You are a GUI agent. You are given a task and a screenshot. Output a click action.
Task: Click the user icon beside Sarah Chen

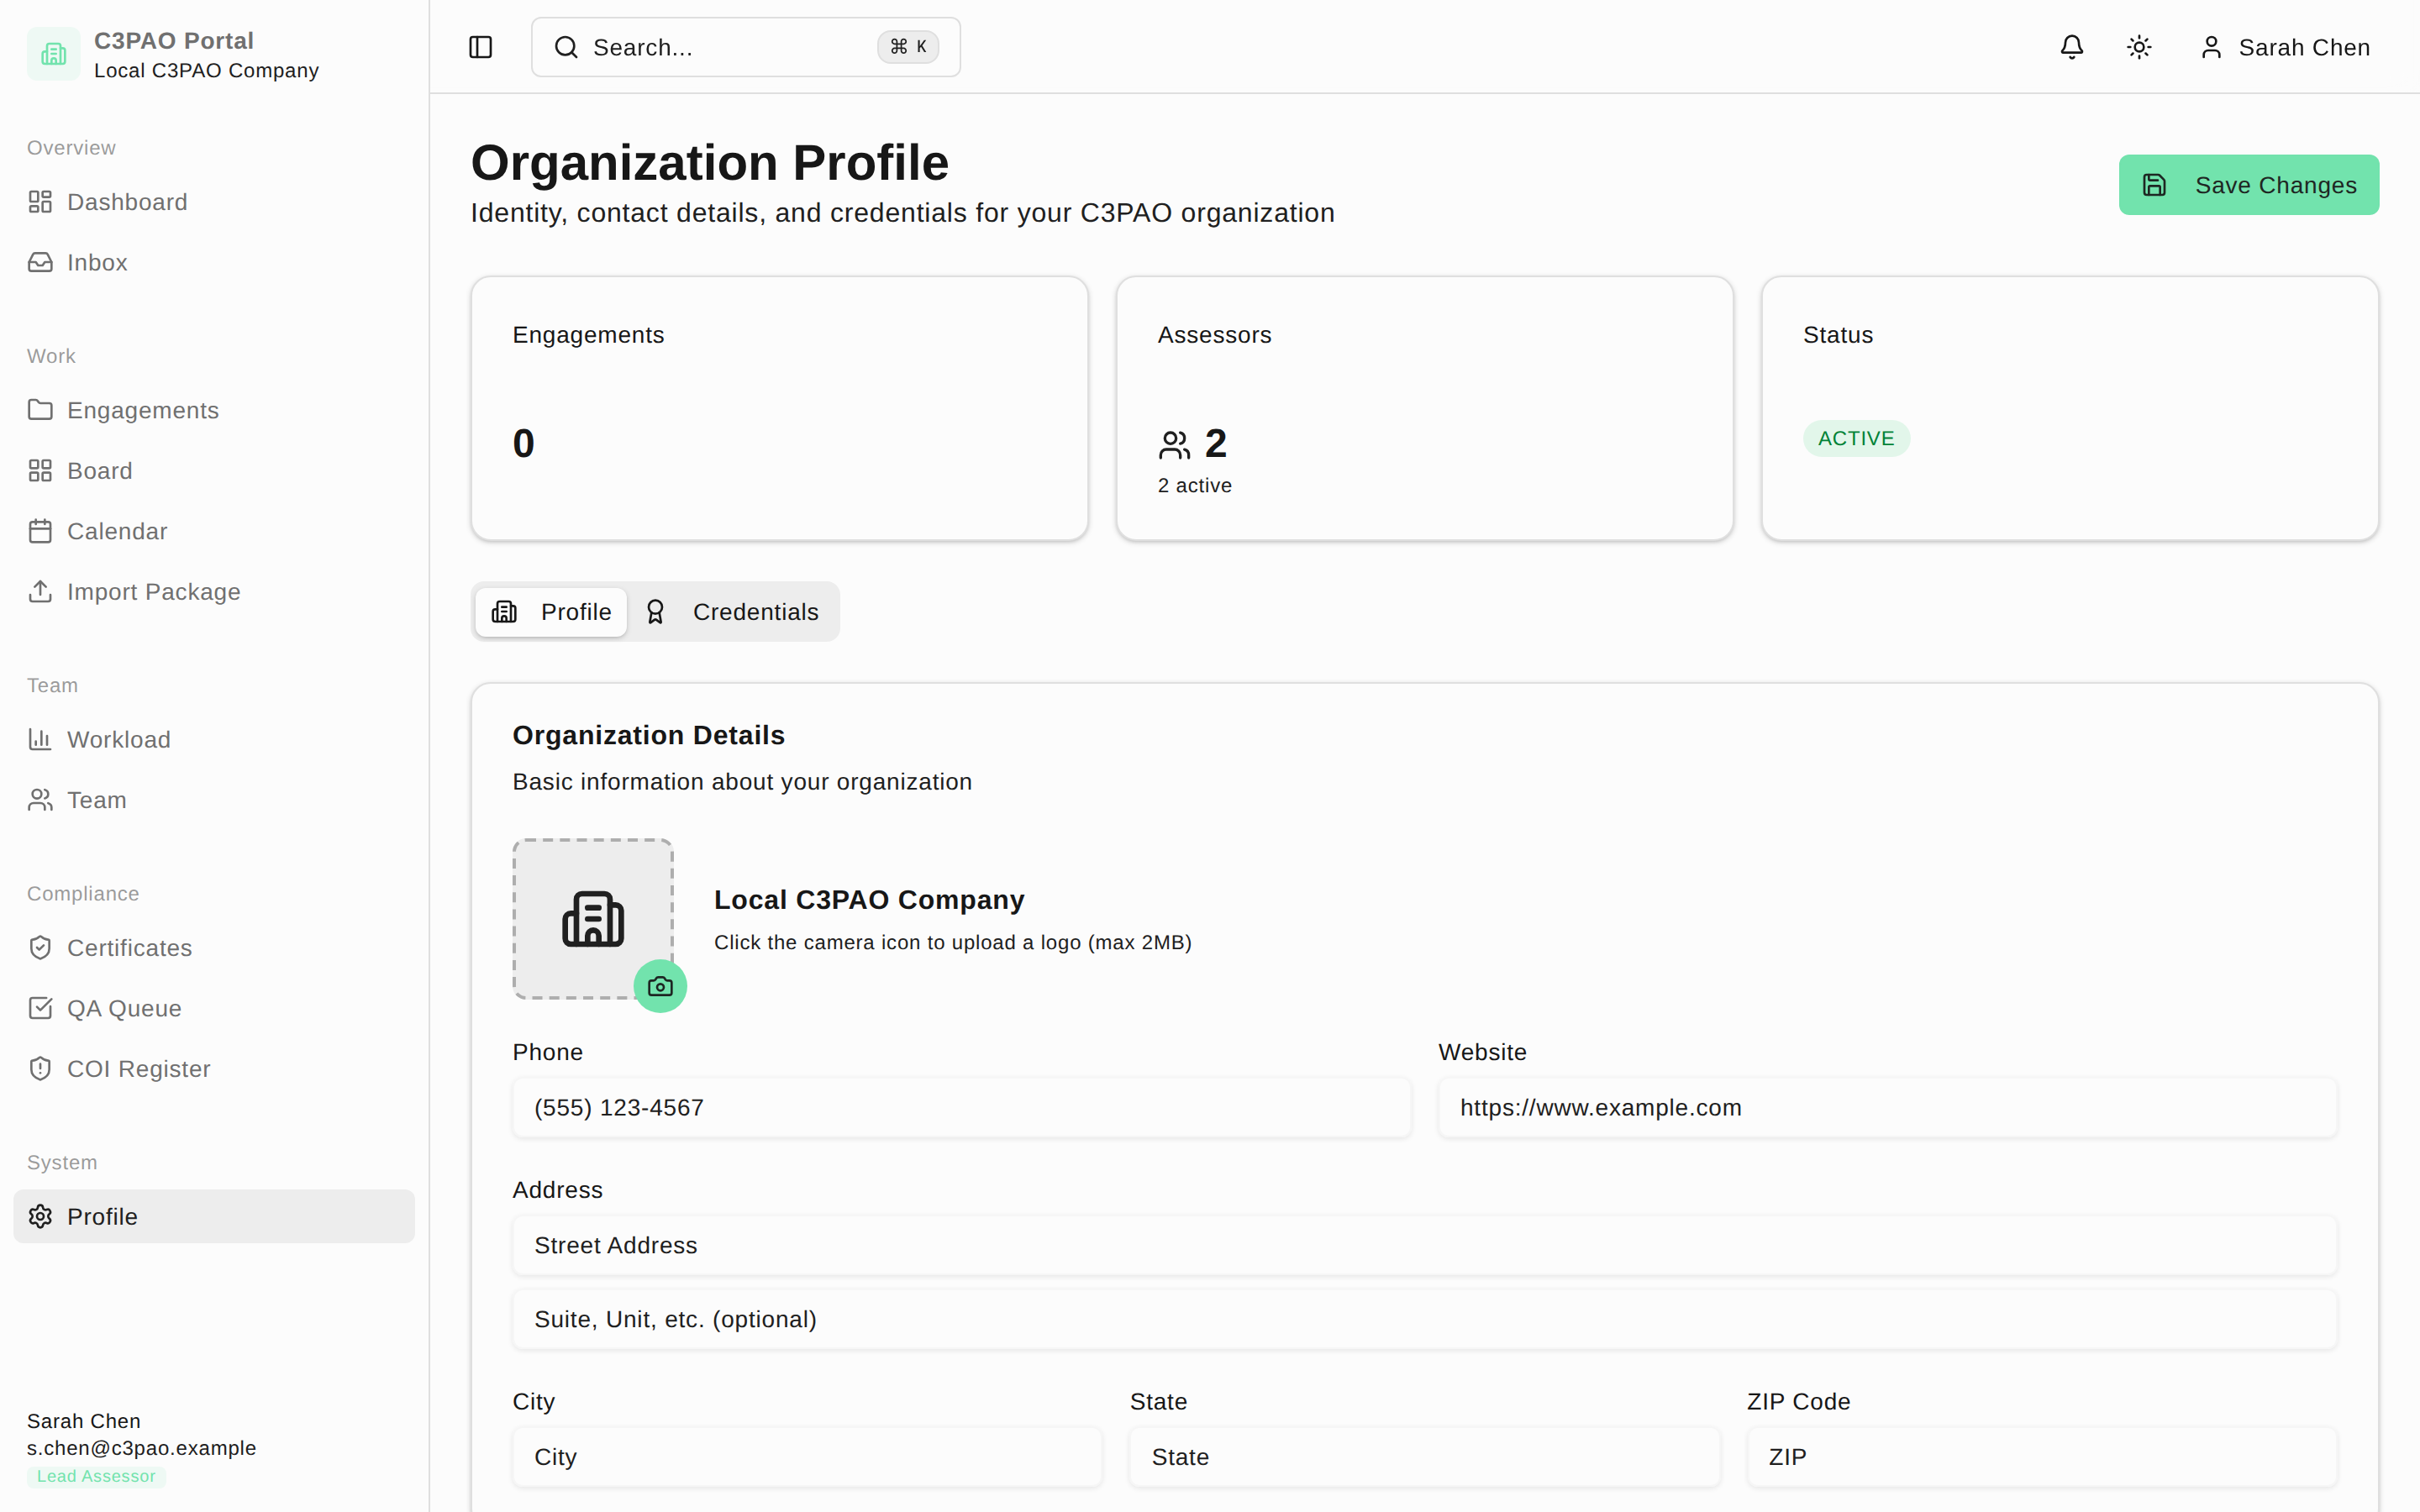2211,47
